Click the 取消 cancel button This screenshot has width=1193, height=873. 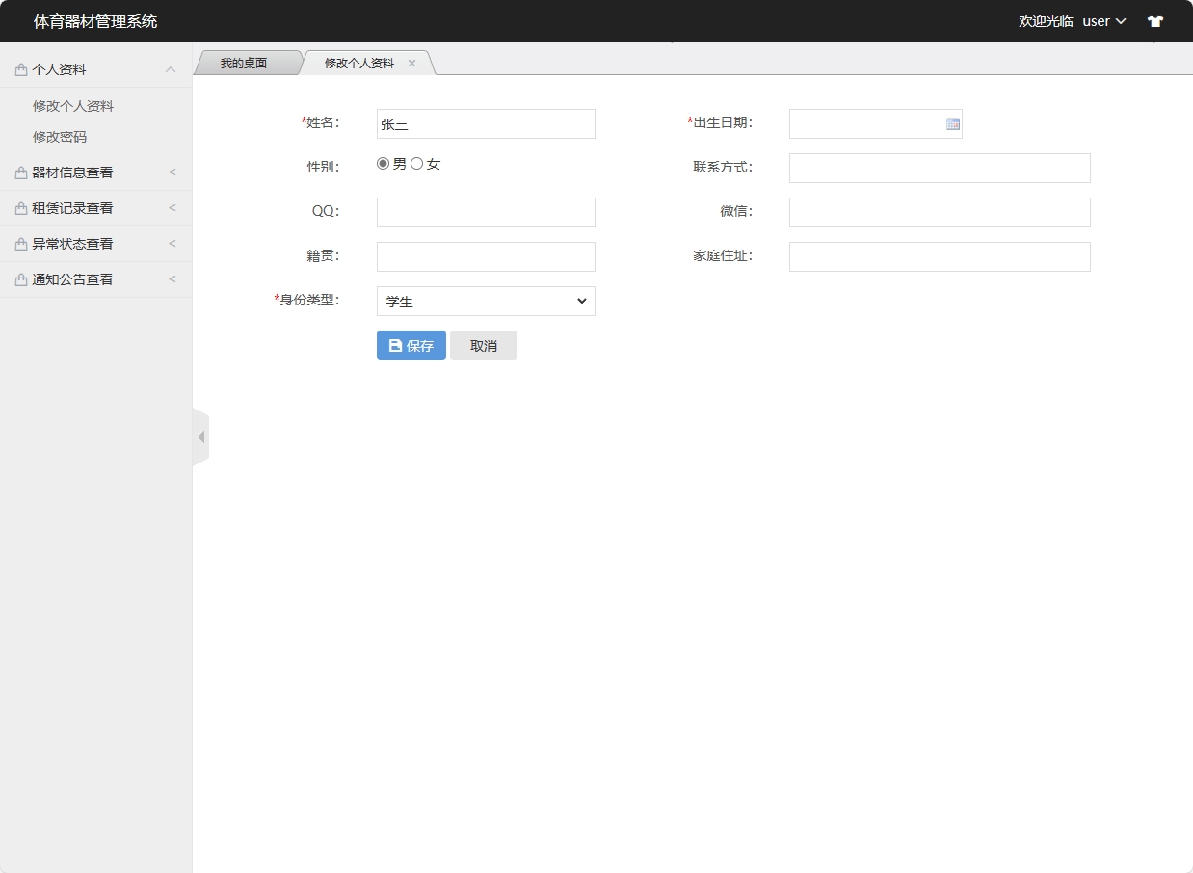483,345
